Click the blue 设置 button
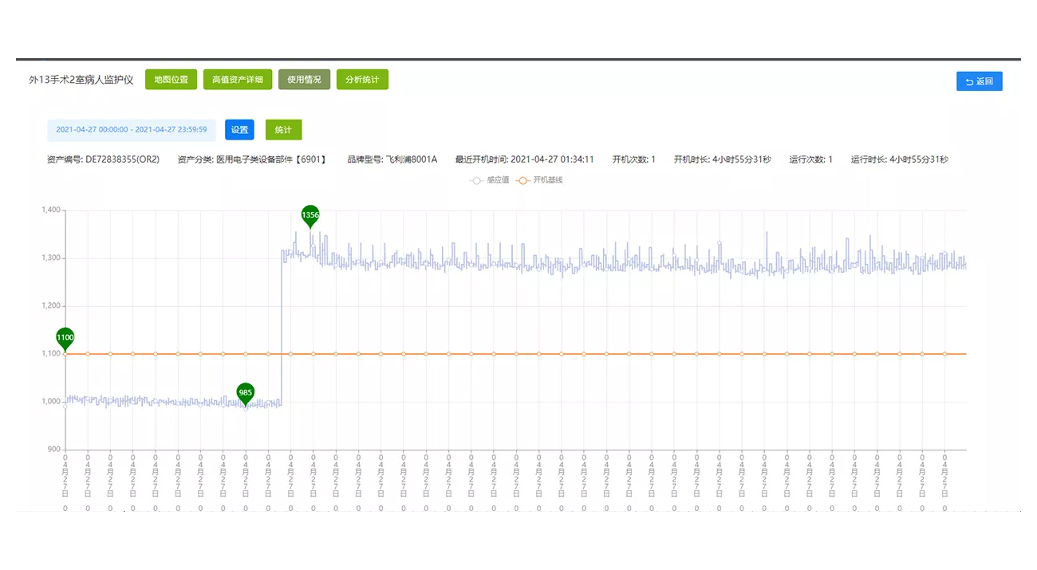Screen dimensions: 1037x570 (239, 130)
